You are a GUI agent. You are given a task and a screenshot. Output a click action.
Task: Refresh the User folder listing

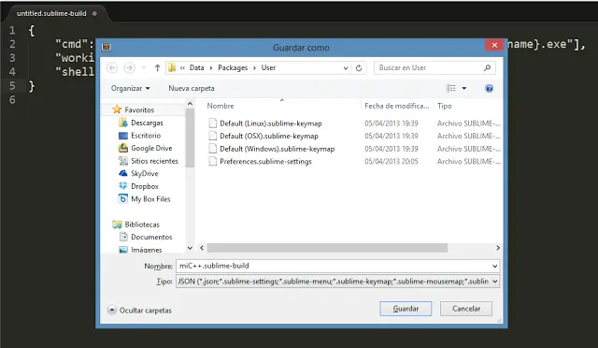point(359,68)
